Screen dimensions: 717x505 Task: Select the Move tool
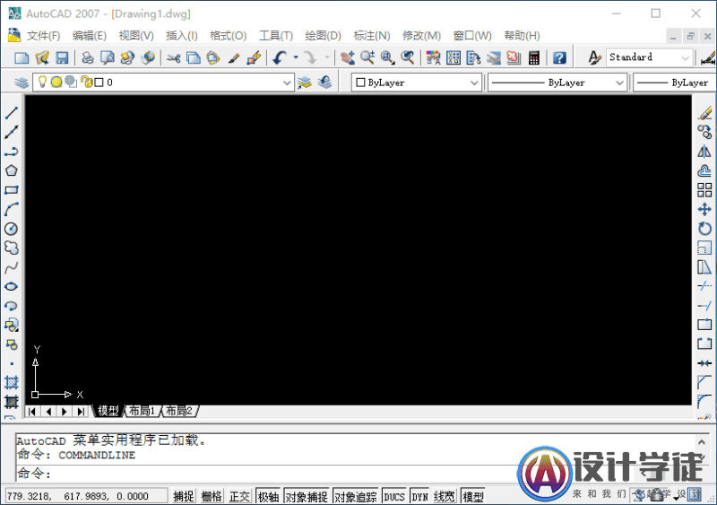pyautogui.click(x=704, y=209)
